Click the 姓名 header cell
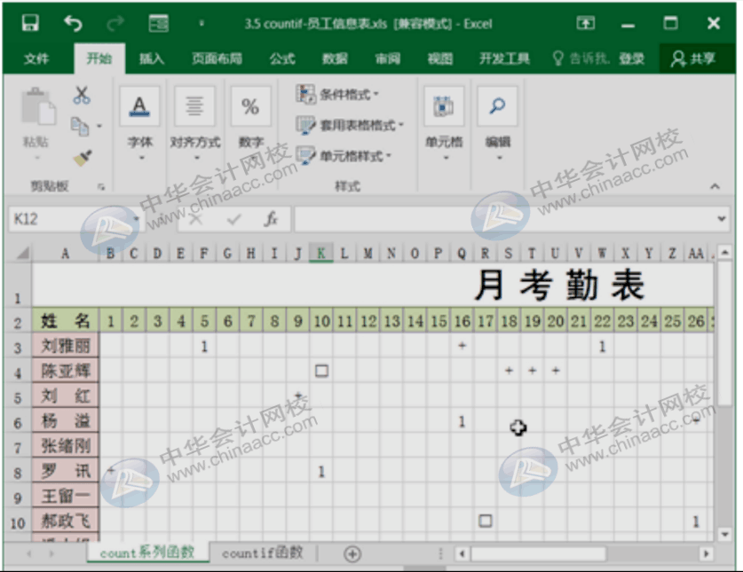743x572 pixels. click(66, 320)
